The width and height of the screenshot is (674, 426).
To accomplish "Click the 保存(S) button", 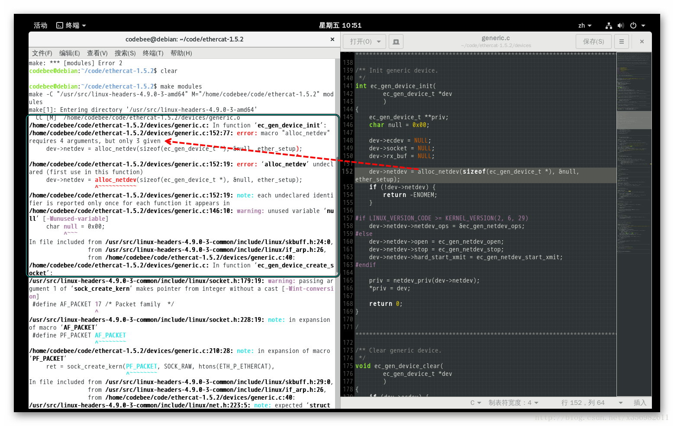I will (593, 41).
